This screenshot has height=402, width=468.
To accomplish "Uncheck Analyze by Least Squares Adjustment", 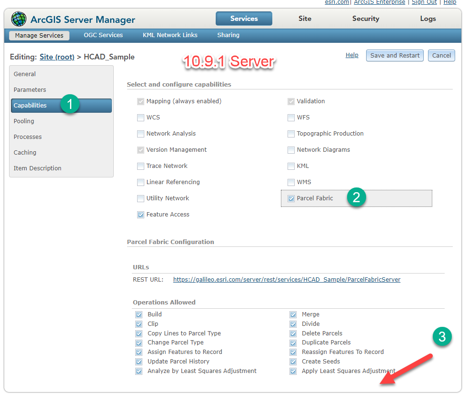I will (x=139, y=372).
